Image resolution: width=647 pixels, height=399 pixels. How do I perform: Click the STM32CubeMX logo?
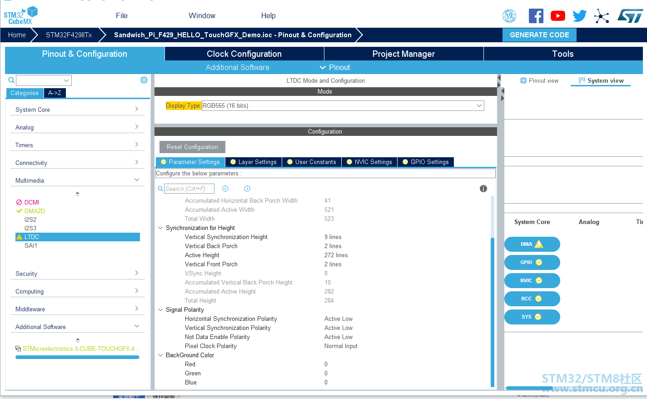click(x=21, y=15)
